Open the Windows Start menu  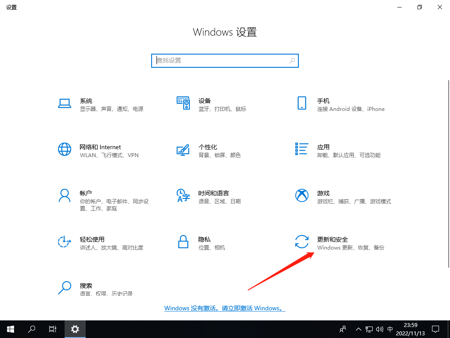11,329
